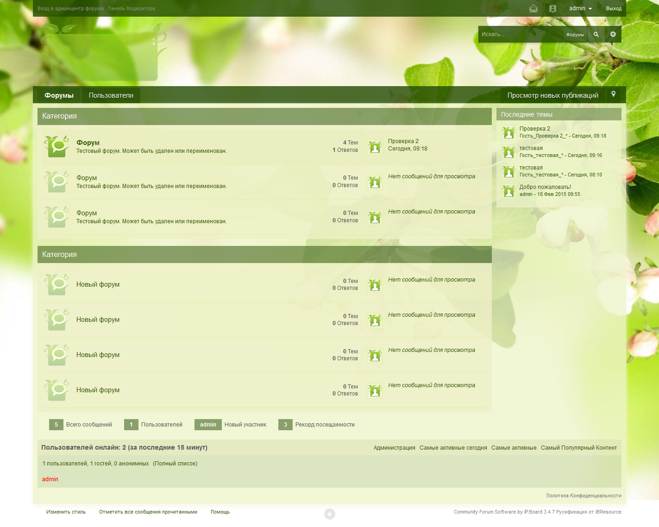Mark all read via Отметить все сообщения прочитанными
The image size is (659, 527).
pos(148,512)
